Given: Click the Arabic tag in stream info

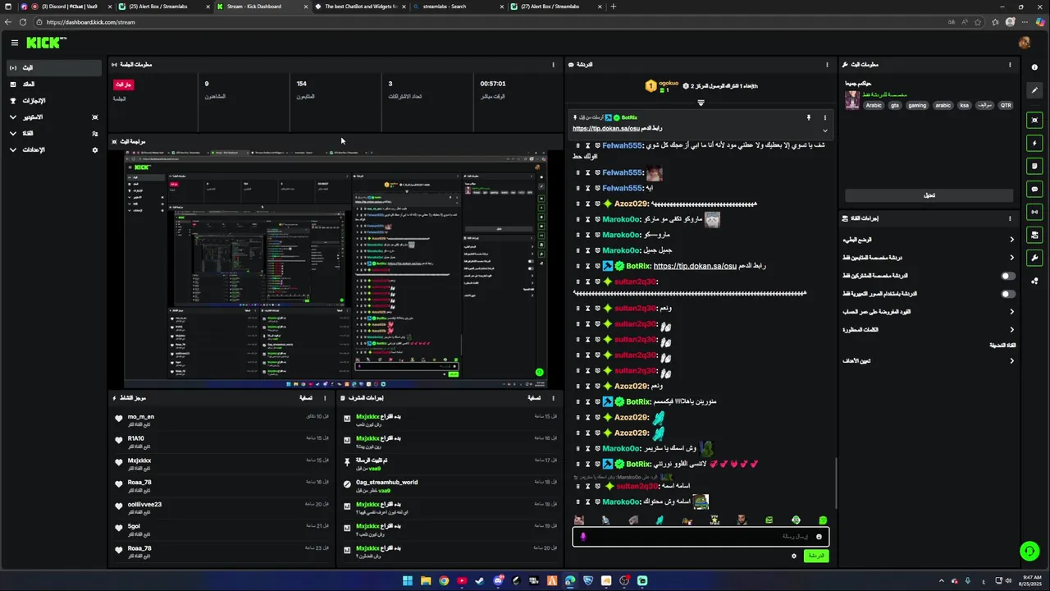Looking at the screenshot, I should tap(874, 105).
